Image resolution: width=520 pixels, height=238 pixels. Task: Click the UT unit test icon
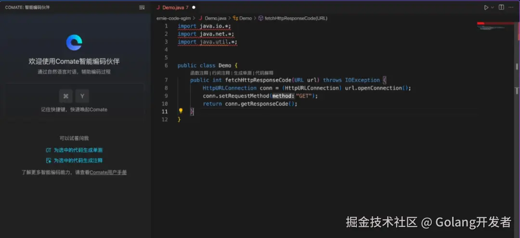click(x=49, y=150)
